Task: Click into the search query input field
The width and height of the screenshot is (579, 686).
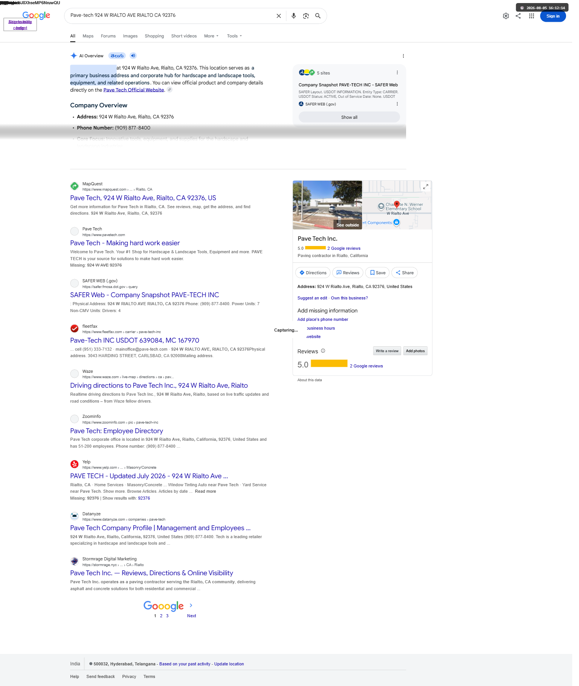Action: tap(170, 15)
